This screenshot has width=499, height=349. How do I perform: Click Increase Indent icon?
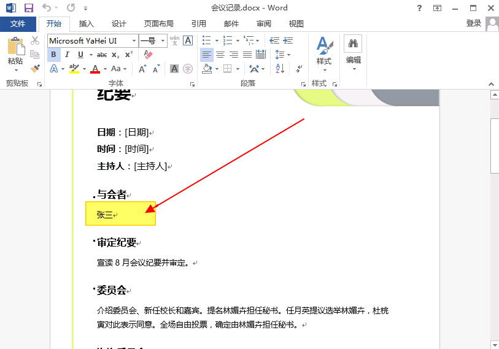pos(288,40)
